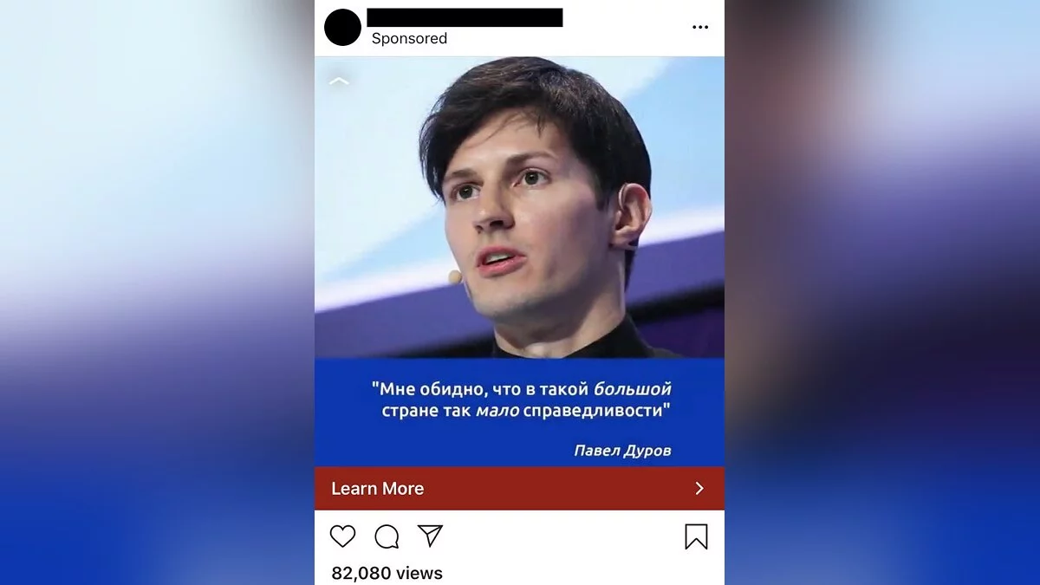Screen dimensions: 1040x585
Task: Open comments via the speech bubble icon
Action: (387, 536)
